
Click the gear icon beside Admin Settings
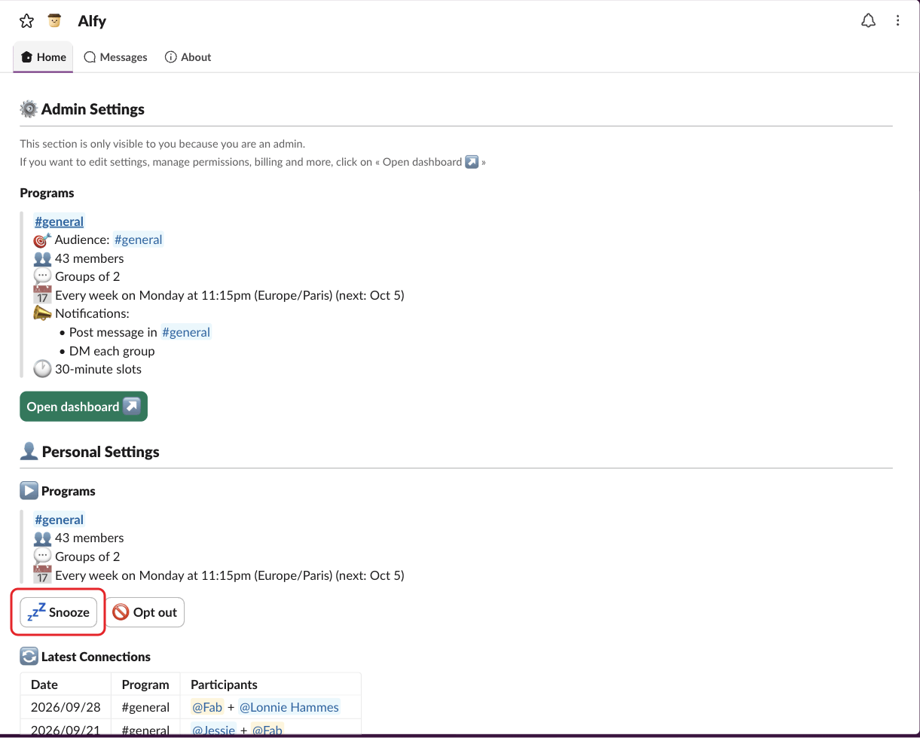click(x=29, y=109)
